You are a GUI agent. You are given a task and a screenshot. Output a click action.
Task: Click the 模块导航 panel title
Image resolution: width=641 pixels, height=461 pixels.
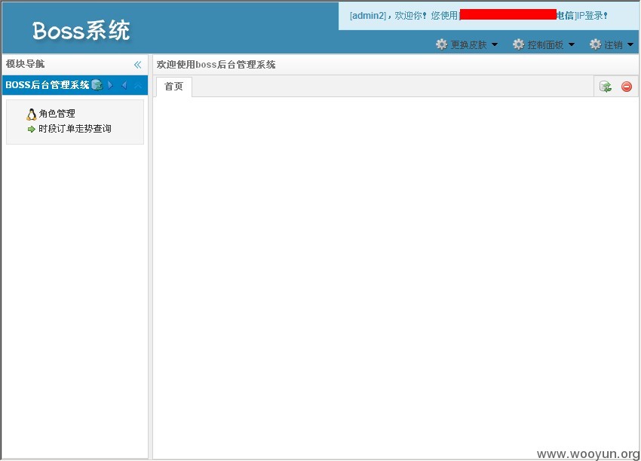click(x=26, y=64)
